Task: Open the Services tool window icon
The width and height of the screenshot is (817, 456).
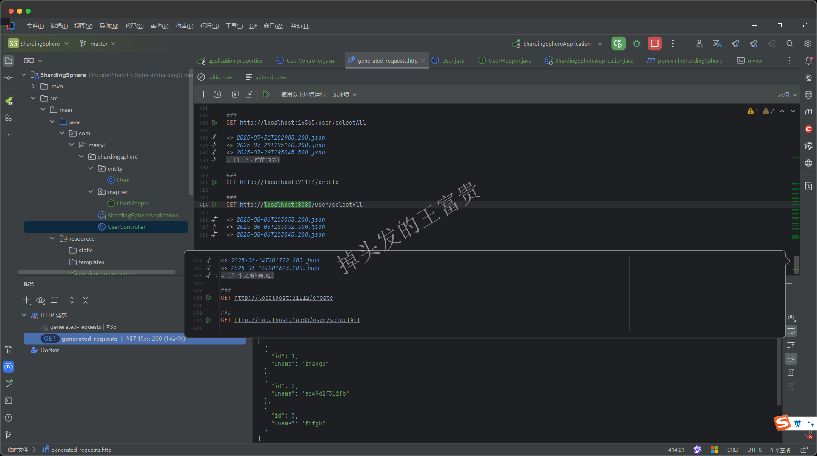Action: coord(9,367)
